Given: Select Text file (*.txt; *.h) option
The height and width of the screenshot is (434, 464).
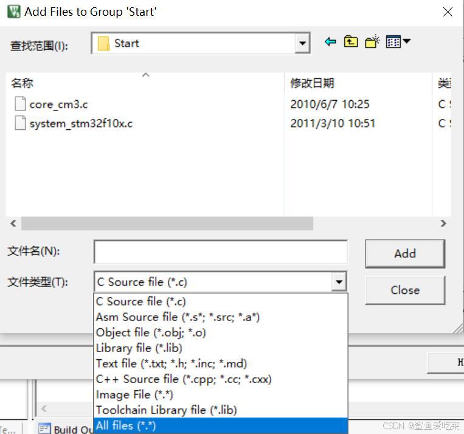Looking at the screenshot, I should (x=221, y=364).
